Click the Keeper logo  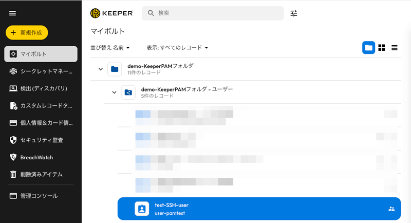tap(111, 13)
